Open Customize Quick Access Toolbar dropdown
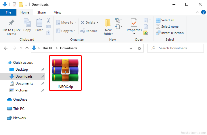207x135 pixels. click(x=26, y=5)
